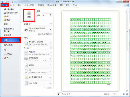Click the Word help question mark icon

pos(128,5)
